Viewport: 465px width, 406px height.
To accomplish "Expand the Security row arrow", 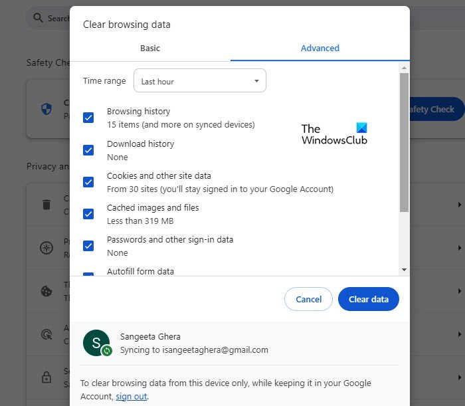I will pyautogui.click(x=460, y=377).
